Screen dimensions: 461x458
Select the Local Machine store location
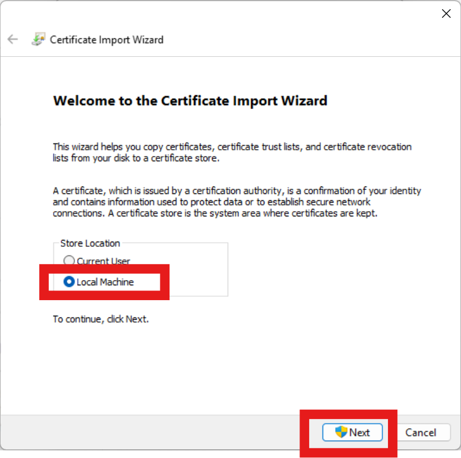69,282
